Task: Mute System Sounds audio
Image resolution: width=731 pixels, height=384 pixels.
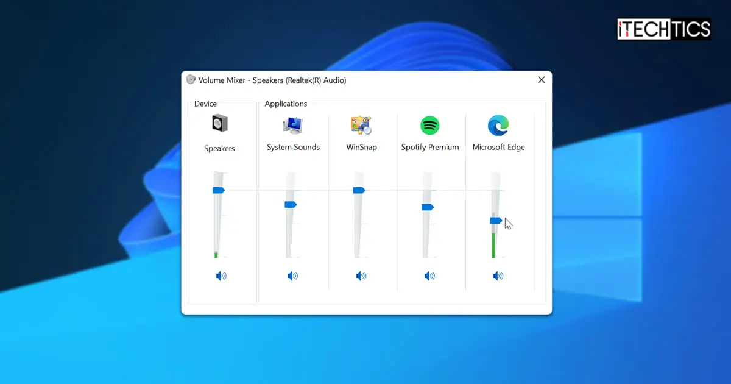Action: (x=293, y=276)
